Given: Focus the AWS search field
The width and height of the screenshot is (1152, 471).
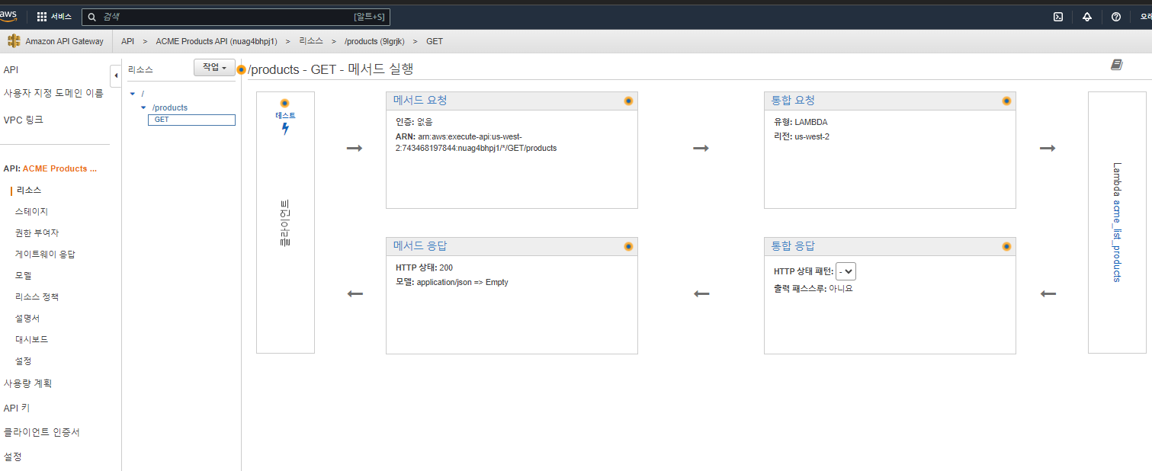Looking at the screenshot, I should [236, 17].
